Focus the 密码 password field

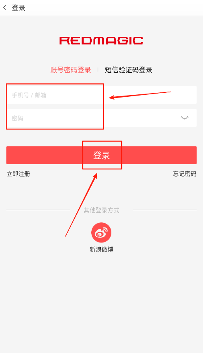(x=101, y=118)
